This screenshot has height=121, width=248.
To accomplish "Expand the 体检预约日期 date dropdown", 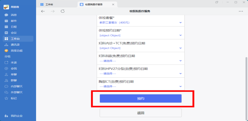I will click(140, 35).
